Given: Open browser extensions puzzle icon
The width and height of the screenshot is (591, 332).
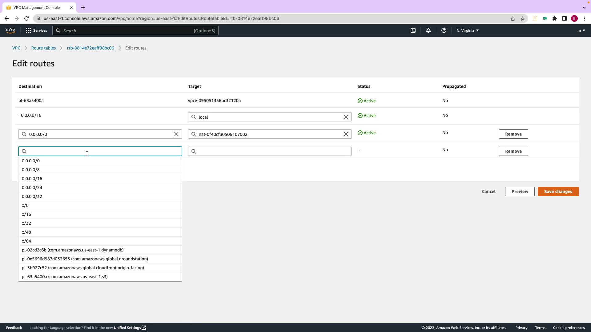Looking at the screenshot, I should click(x=554, y=18).
